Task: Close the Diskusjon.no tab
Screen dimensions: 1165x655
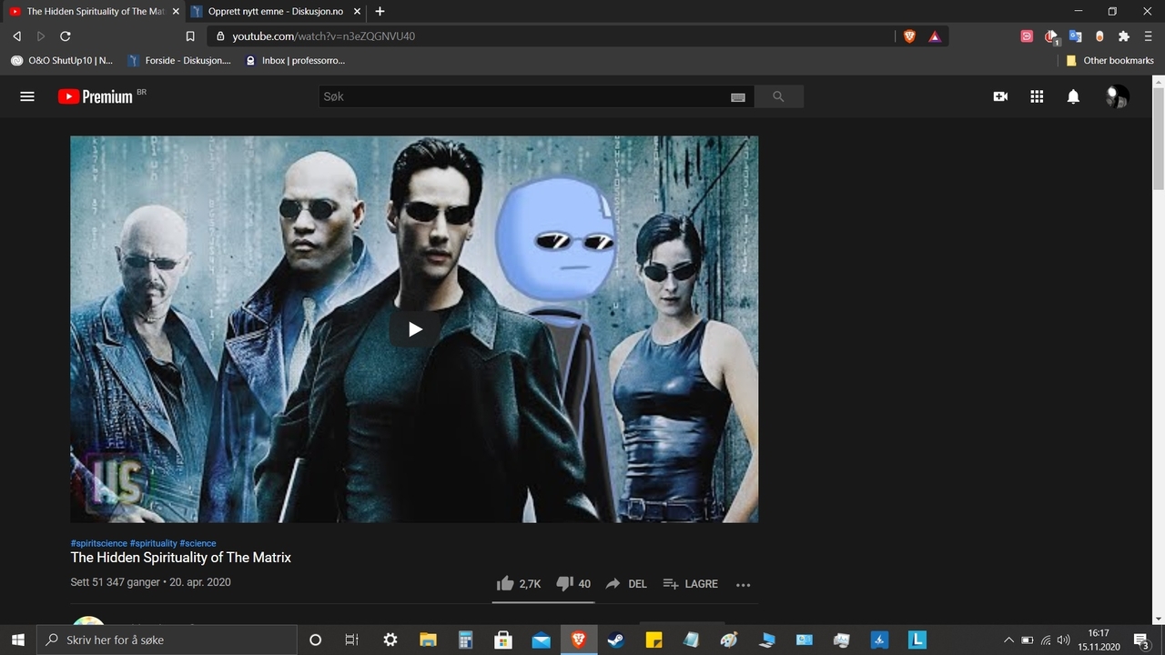Action: (355, 11)
